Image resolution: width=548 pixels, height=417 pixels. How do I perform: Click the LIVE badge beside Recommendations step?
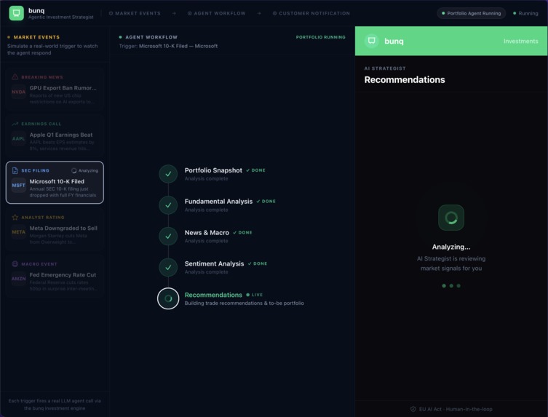255,295
